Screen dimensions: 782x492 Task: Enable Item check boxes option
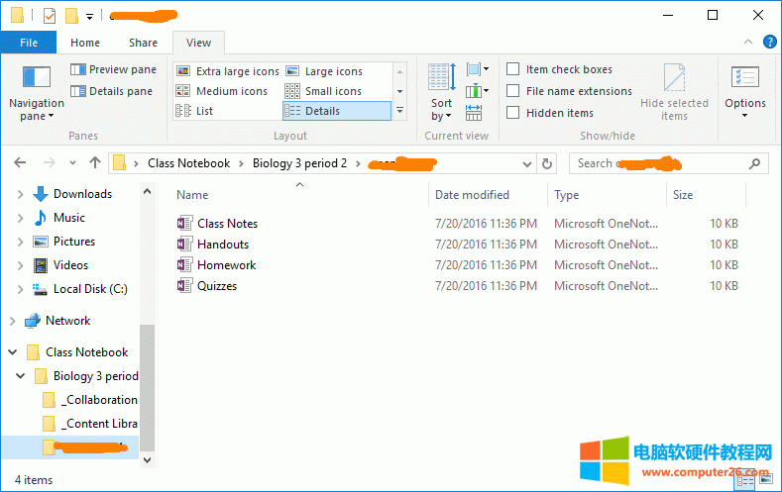click(x=513, y=69)
